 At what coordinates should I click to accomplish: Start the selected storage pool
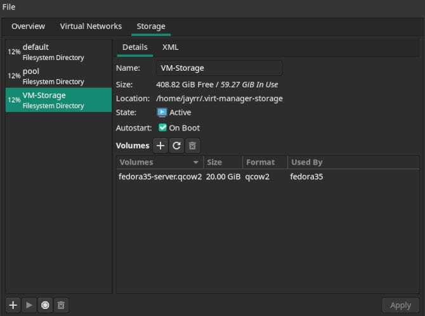click(x=29, y=305)
